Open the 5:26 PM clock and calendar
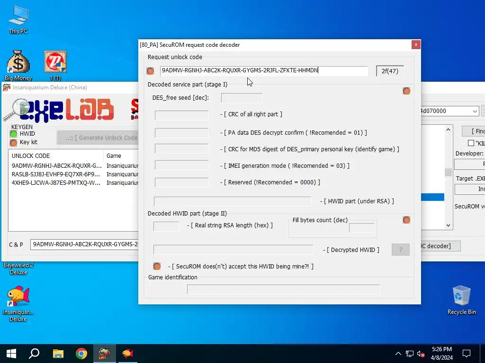Viewport: 485px width, 363px height. point(442,354)
